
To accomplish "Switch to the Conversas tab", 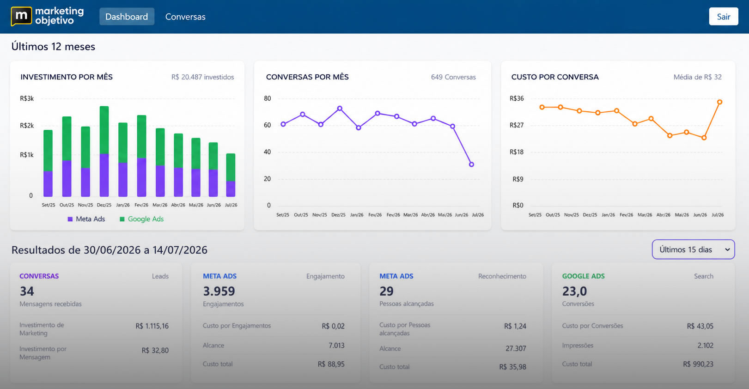I will coord(185,17).
